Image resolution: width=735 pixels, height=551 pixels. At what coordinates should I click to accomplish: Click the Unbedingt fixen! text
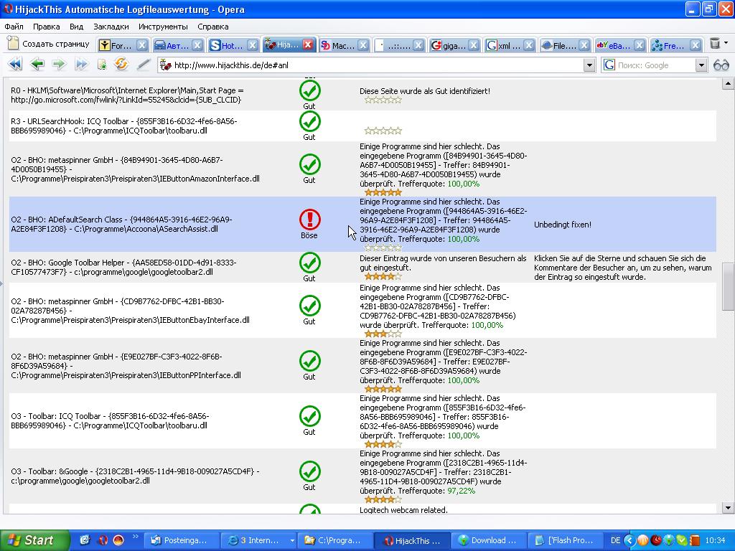[x=563, y=225]
